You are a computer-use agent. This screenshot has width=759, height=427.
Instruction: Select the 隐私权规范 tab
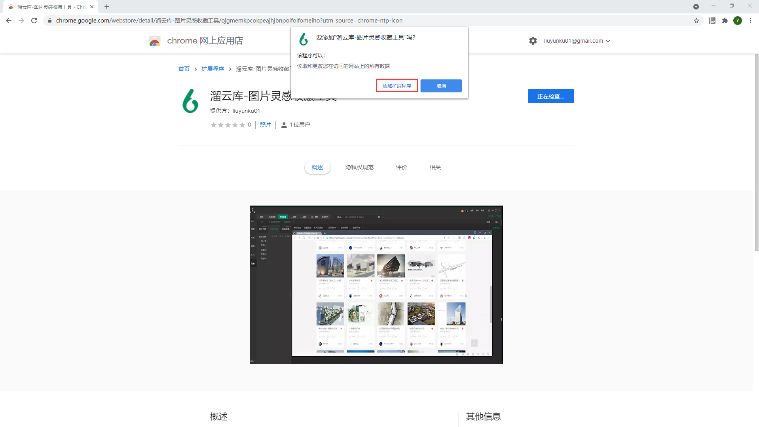pyautogui.click(x=359, y=167)
